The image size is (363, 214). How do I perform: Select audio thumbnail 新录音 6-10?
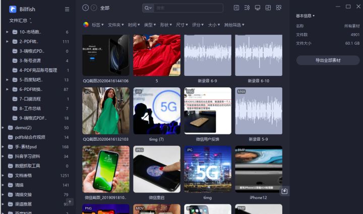tap(259, 55)
